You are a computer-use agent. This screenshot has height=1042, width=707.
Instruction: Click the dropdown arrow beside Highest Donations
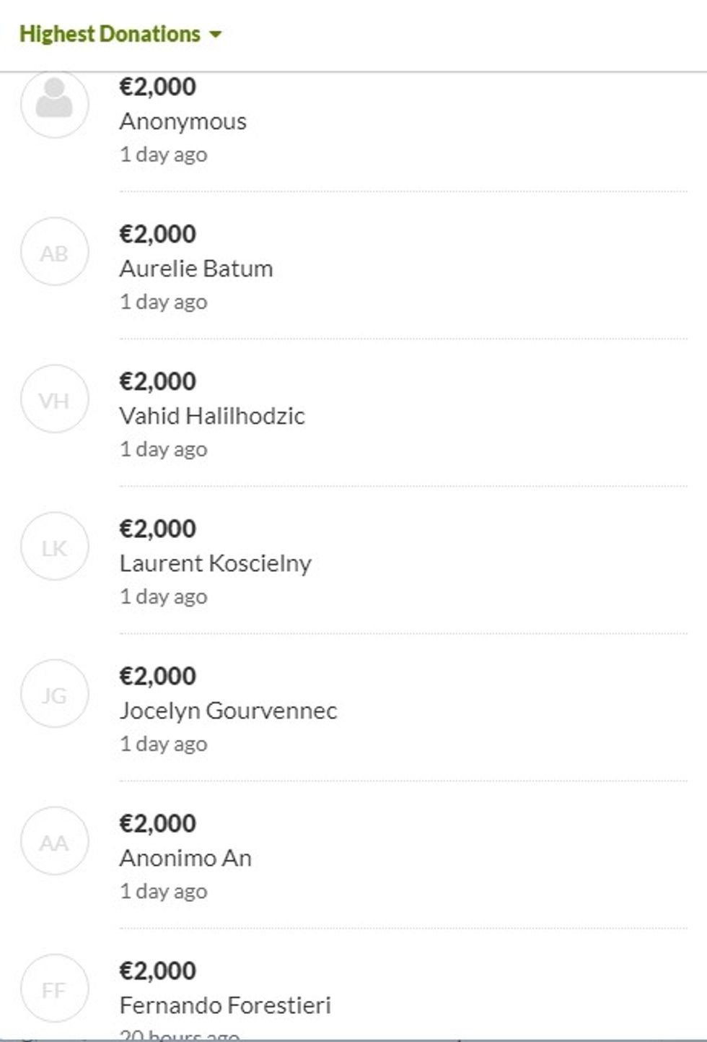click(x=215, y=34)
